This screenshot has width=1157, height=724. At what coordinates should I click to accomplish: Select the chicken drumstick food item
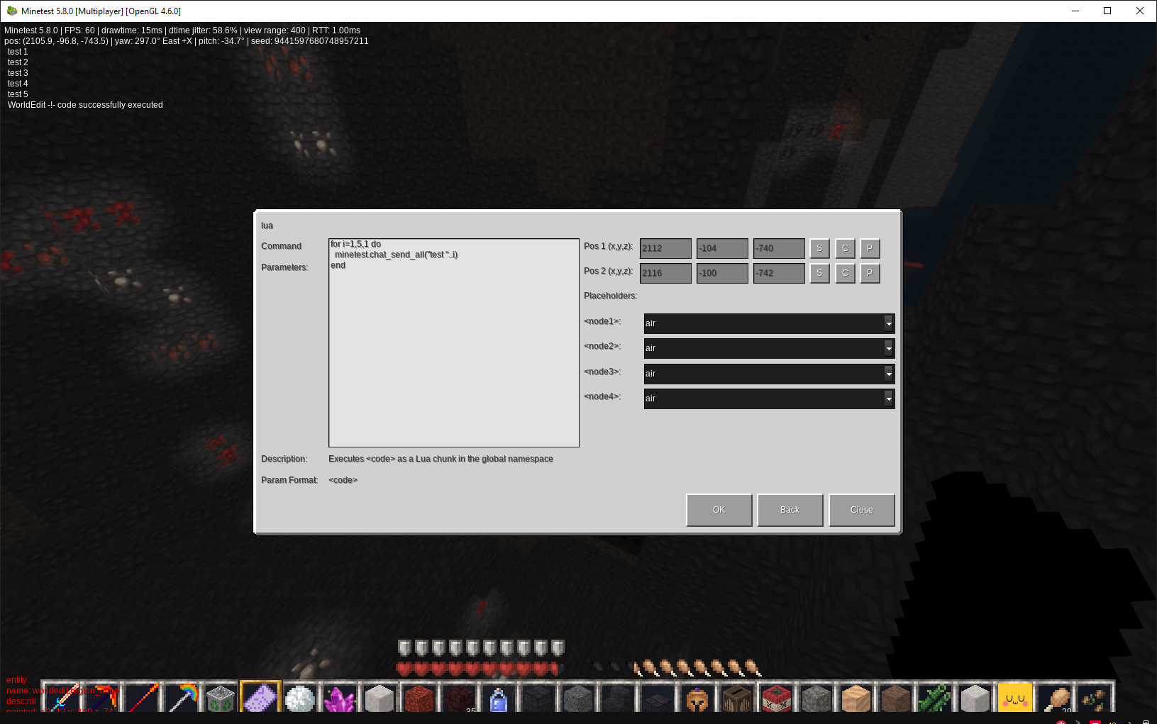[x=1055, y=698]
